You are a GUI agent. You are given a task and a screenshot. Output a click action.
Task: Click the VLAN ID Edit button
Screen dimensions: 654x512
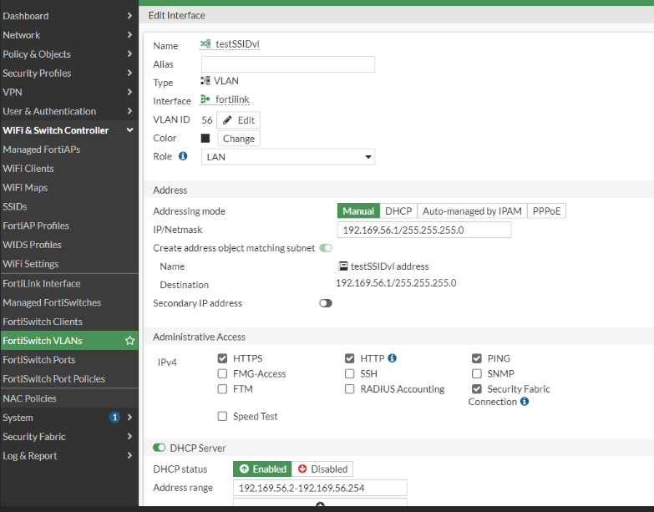[x=239, y=120]
